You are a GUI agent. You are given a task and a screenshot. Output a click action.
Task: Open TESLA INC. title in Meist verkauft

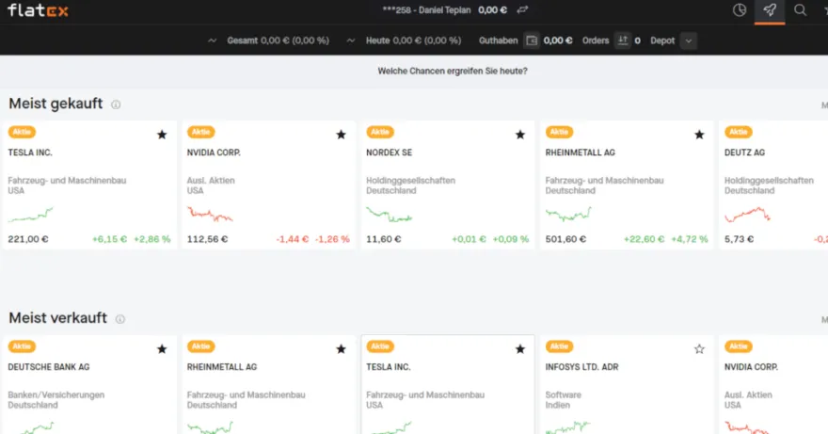pyautogui.click(x=388, y=367)
